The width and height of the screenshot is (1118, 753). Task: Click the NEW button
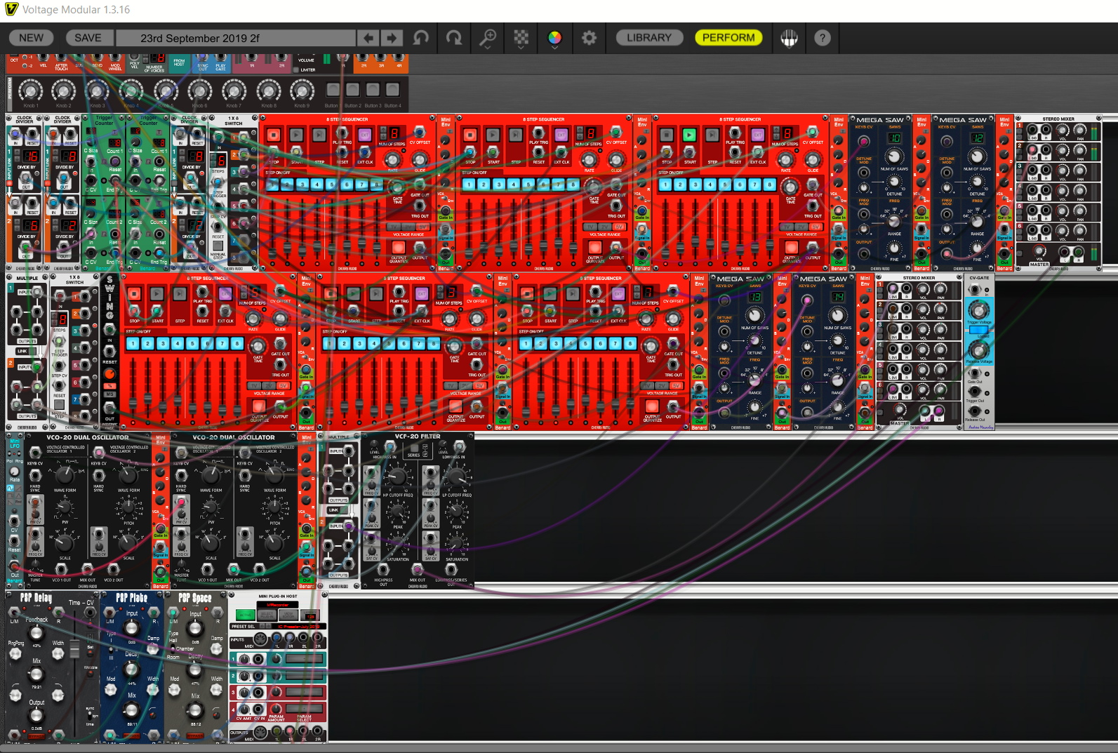[31, 38]
